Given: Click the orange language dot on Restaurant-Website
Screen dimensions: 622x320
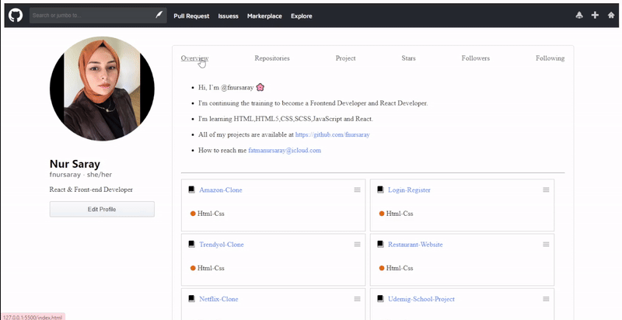Looking at the screenshot, I should point(382,268).
